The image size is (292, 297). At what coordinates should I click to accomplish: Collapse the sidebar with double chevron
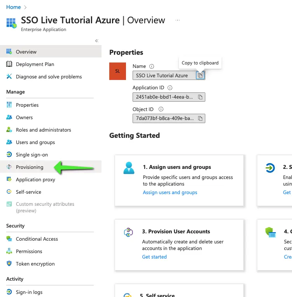point(97,41)
